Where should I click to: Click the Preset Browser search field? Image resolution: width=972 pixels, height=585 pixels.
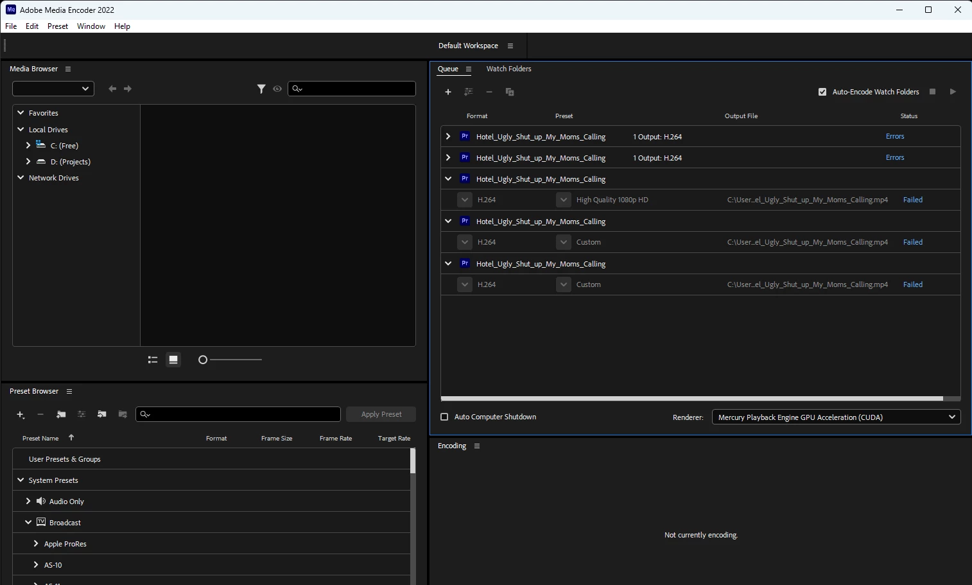point(238,414)
